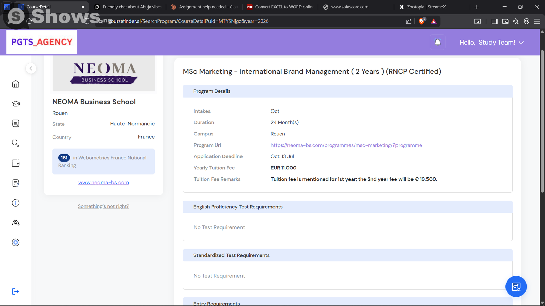This screenshot has width=545, height=306.
Task: Toggle the browser sidebar panel button
Action: coord(495,21)
